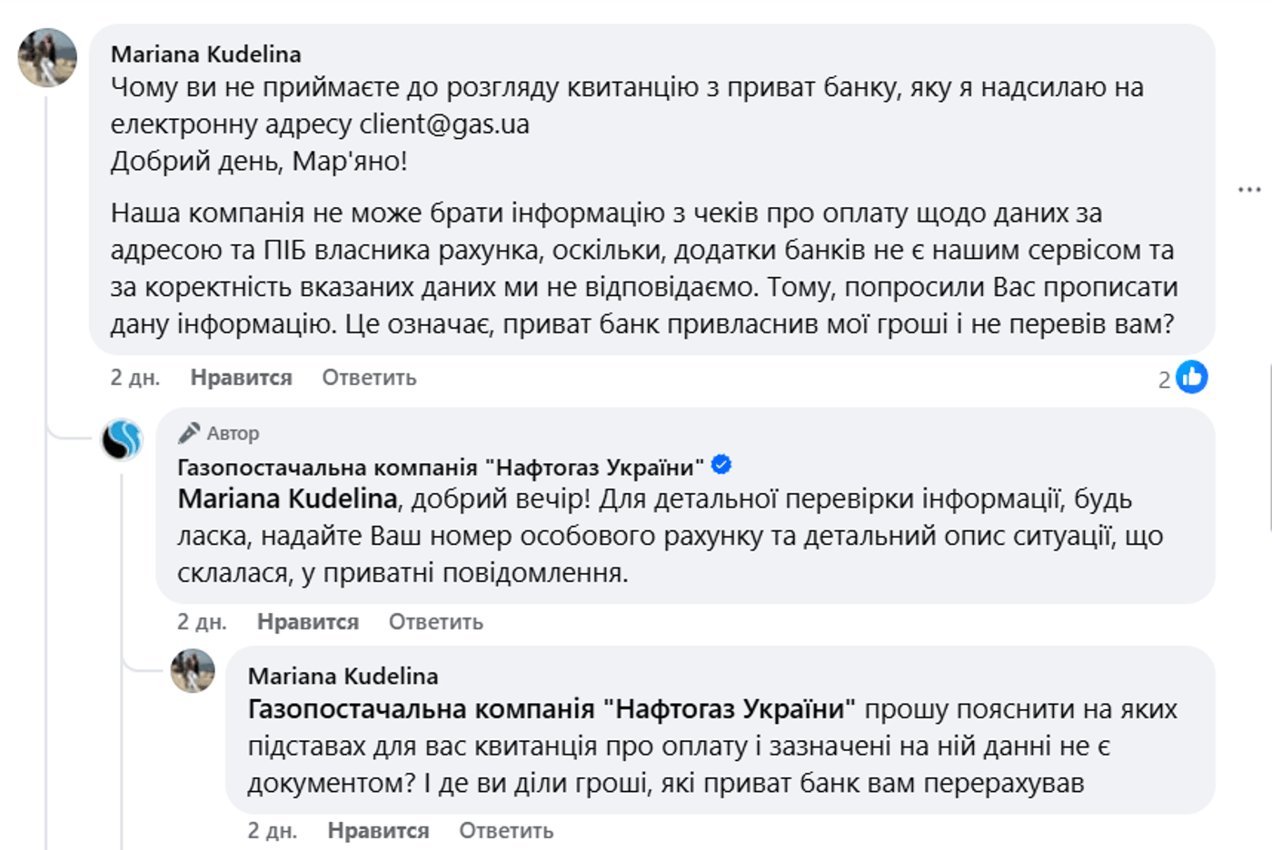This screenshot has width=1272, height=850.
Task: Click the blue thumbs-up reaction icon
Action: pyautogui.click(x=1191, y=377)
